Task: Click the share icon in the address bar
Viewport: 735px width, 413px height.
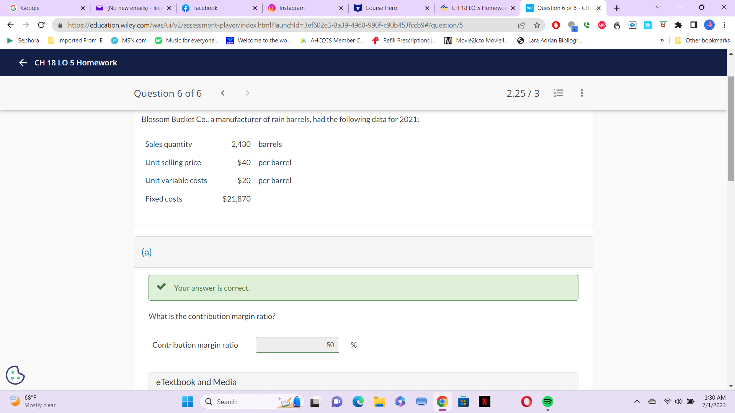Action: click(x=521, y=25)
